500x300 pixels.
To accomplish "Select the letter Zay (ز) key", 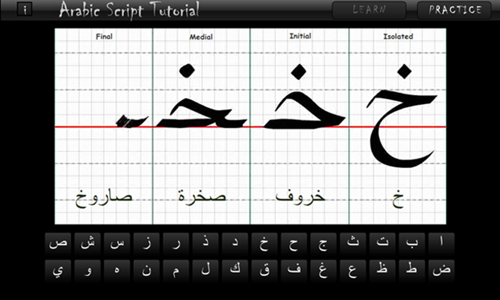I will pos(146,244).
